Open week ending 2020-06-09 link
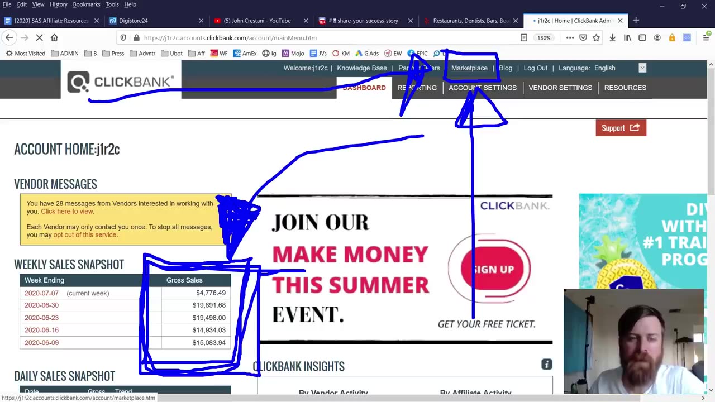 click(x=41, y=343)
